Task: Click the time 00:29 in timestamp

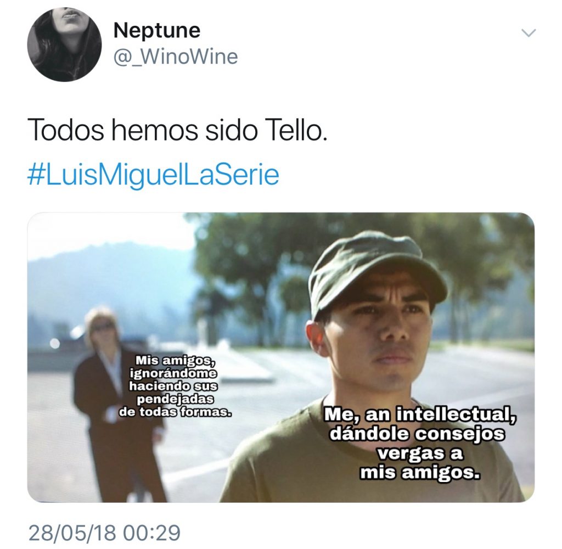Action: point(151,533)
